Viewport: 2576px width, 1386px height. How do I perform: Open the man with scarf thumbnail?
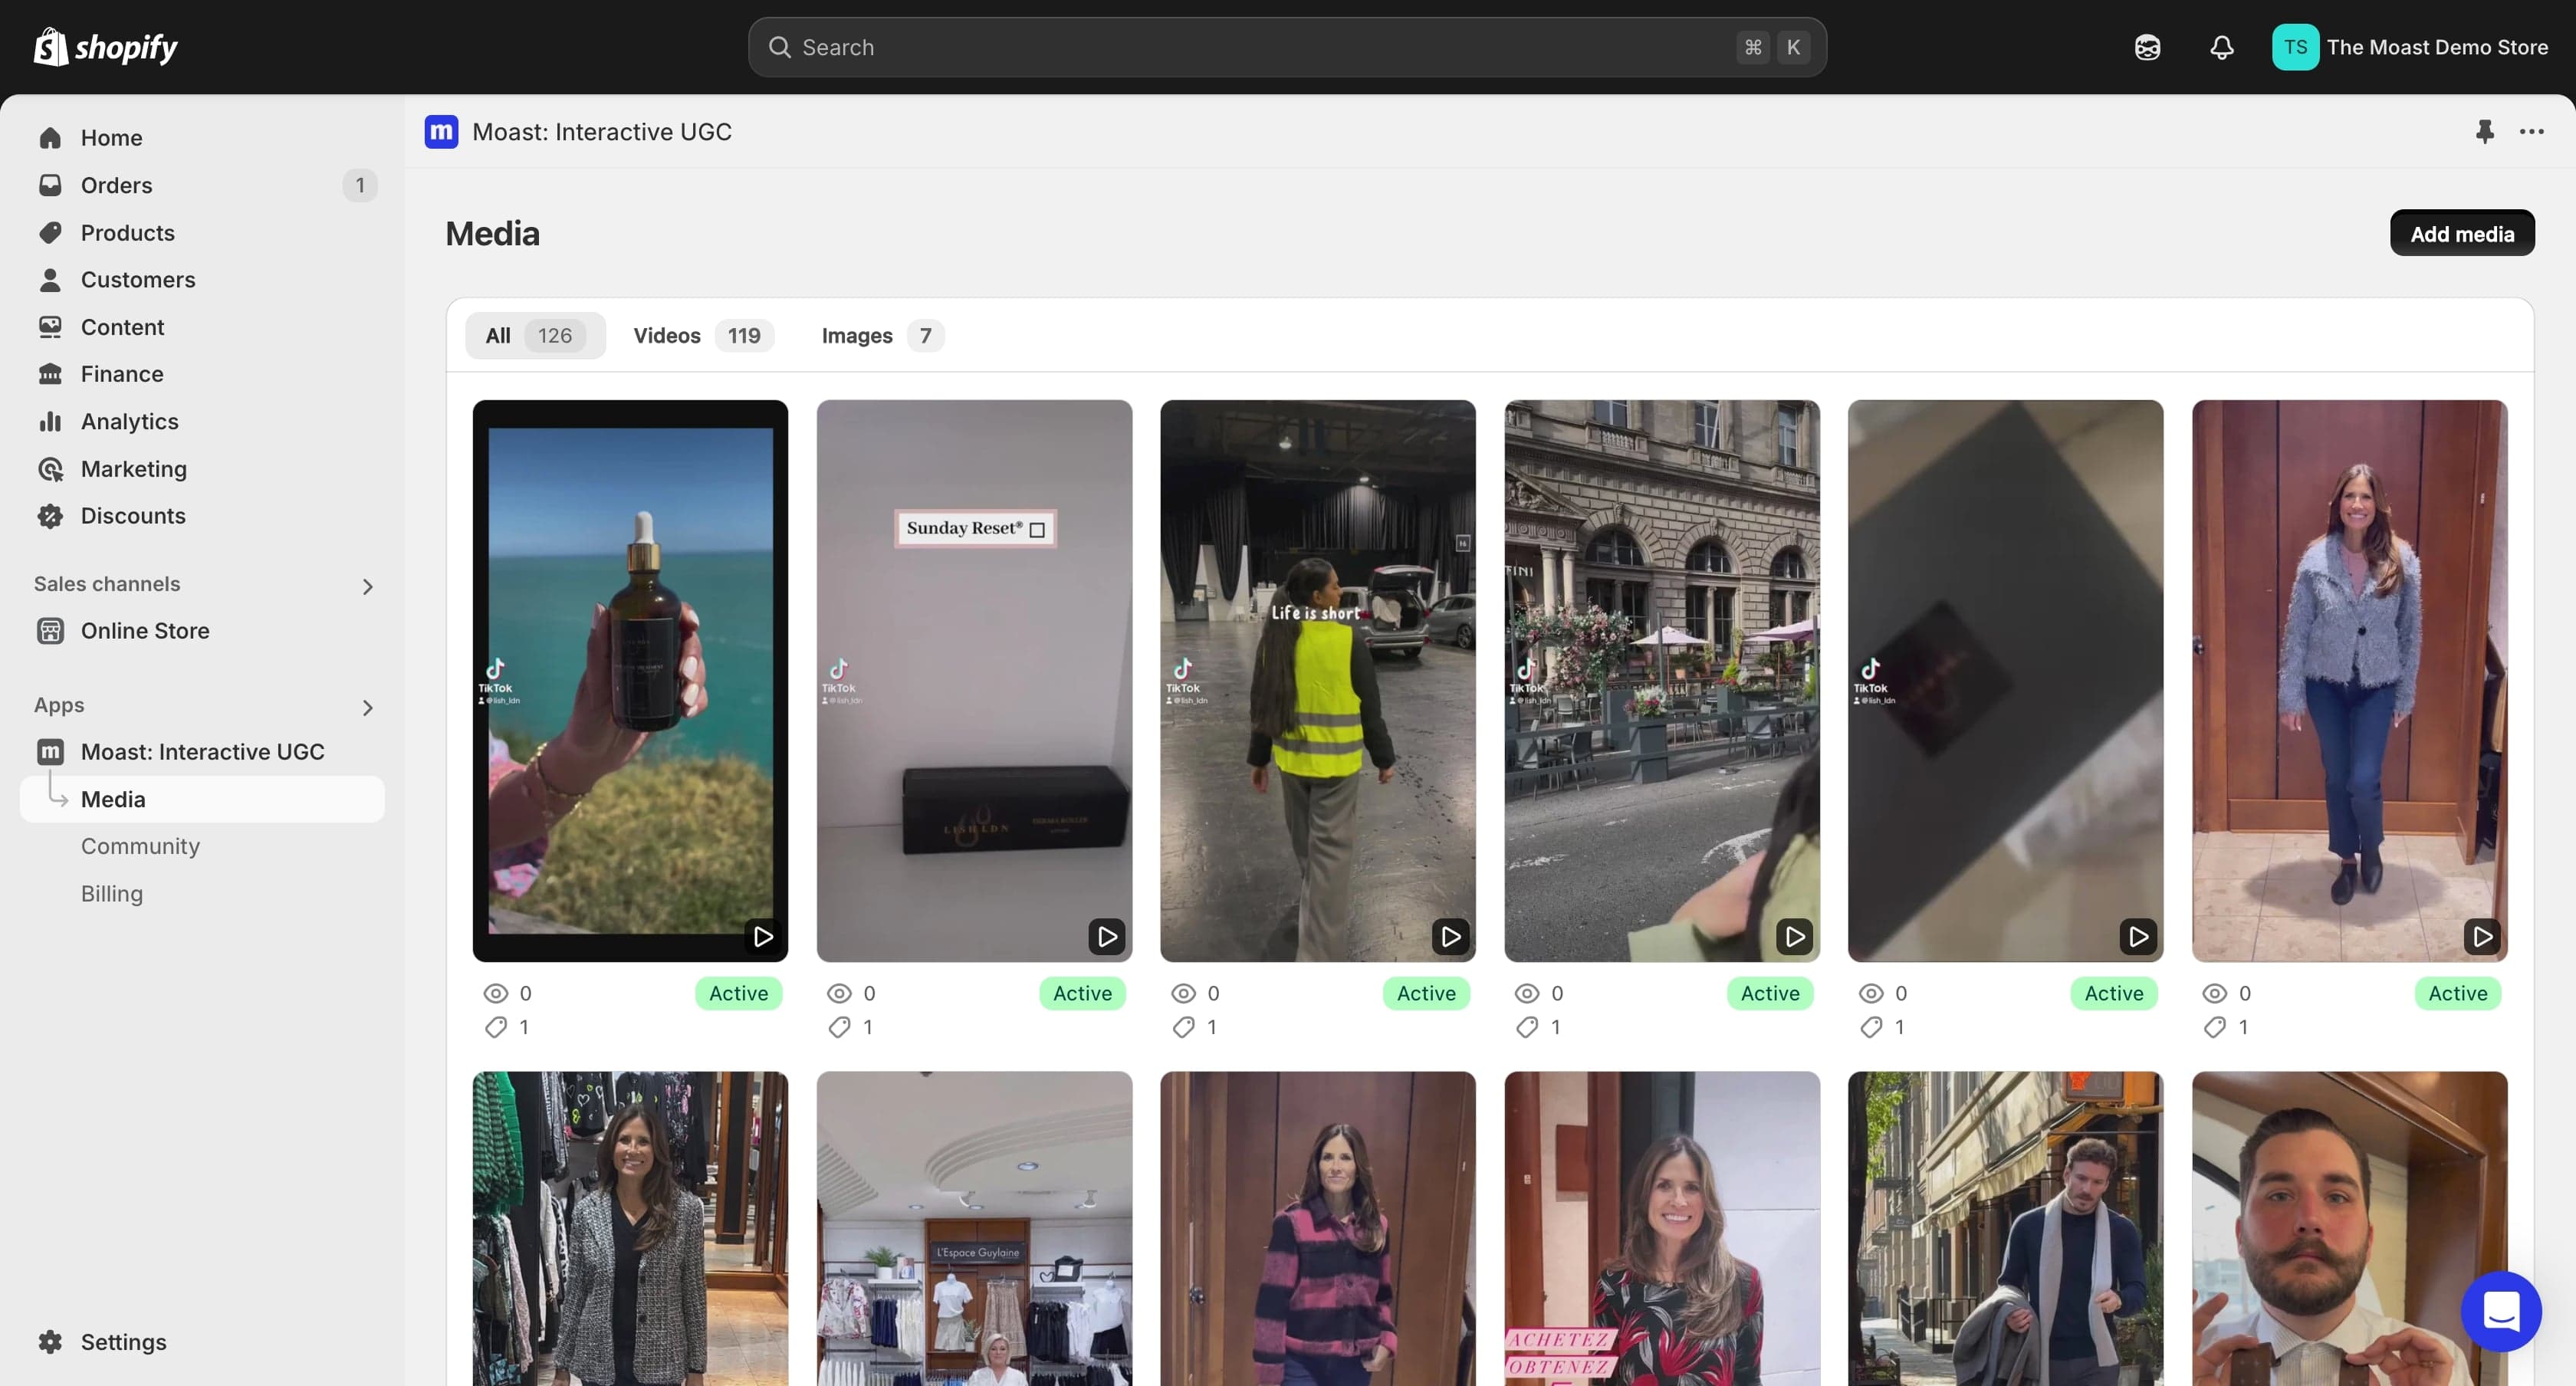[x=2006, y=1229]
